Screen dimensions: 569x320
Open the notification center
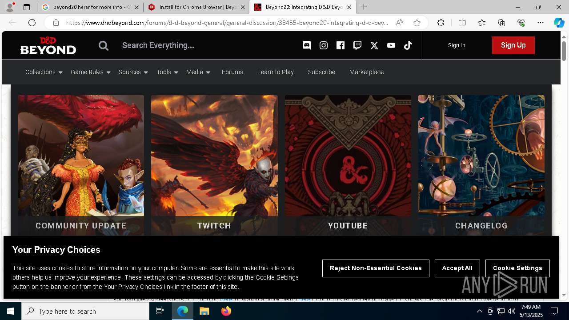[554, 311]
